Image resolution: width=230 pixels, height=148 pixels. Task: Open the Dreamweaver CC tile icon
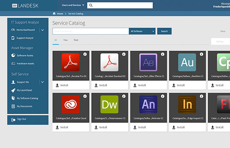109,104
